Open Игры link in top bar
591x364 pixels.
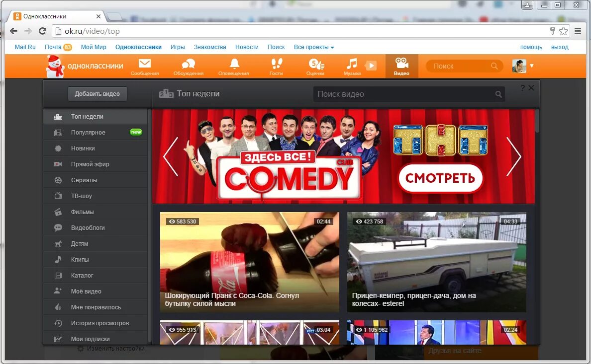178,47
